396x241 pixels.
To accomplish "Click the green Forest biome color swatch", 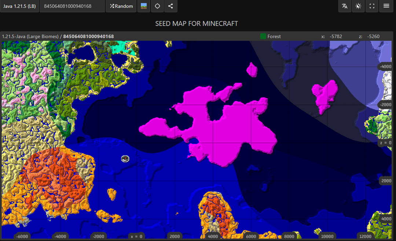I will (x=263, y=37).
